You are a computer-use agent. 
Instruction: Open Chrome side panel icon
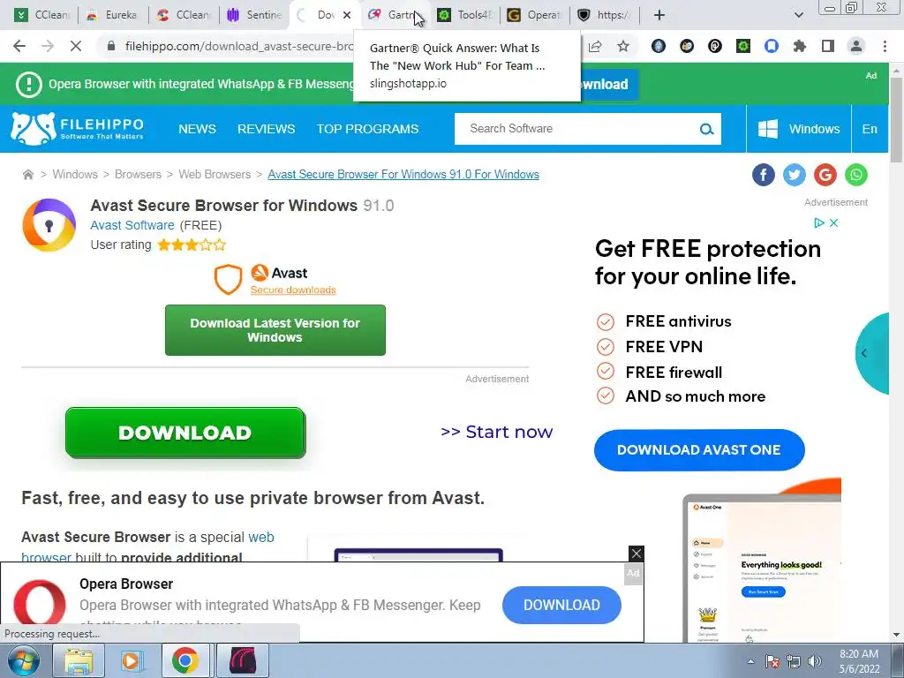coord(828,46)
